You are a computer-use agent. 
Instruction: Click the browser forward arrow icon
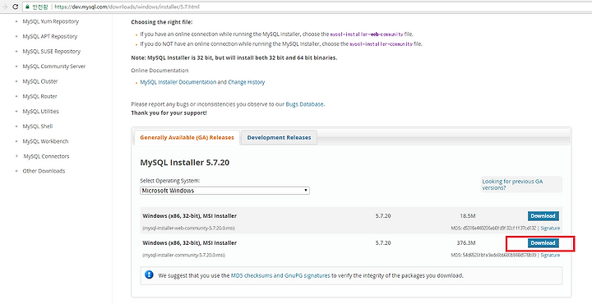pyautogui.click(x=5, y=7)
